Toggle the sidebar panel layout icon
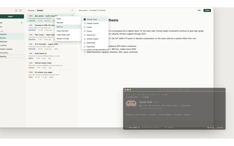Screen dimensions: 234x146 [20, 11]
